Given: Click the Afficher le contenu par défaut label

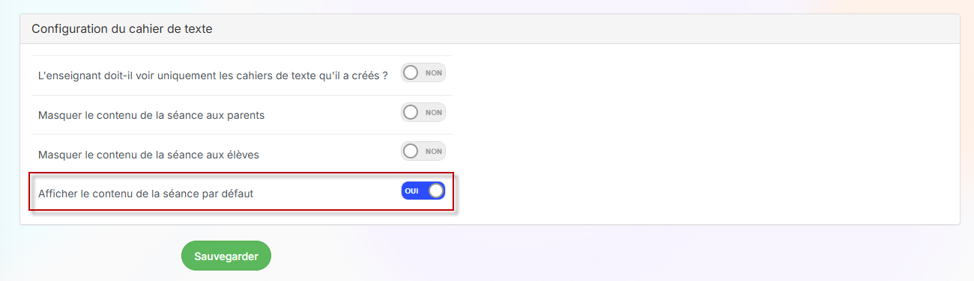Looking at the screenshot, I should coord(145,194).
